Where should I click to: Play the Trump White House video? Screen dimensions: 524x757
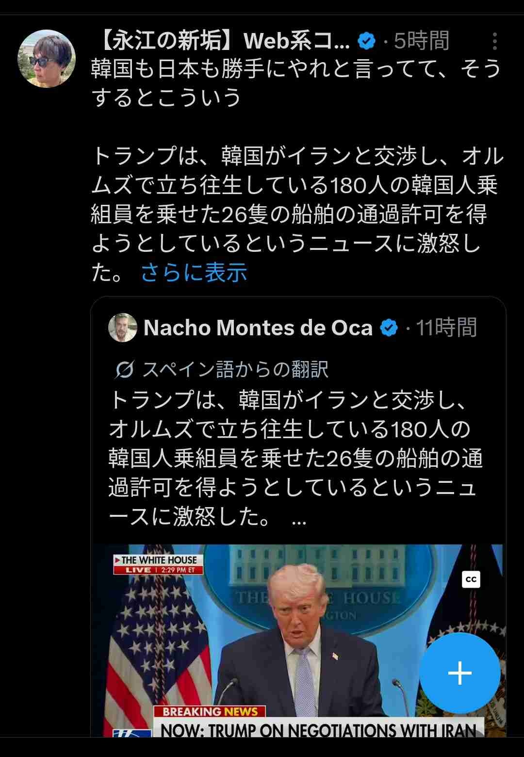pyautogui.click(x=298, y=641)
